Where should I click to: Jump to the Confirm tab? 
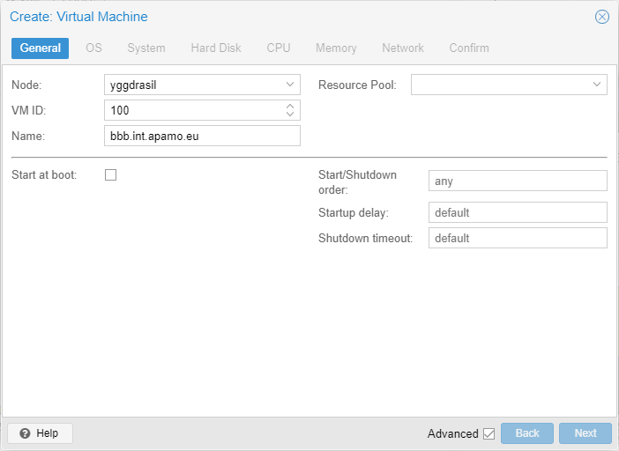[x=469, y=48]
